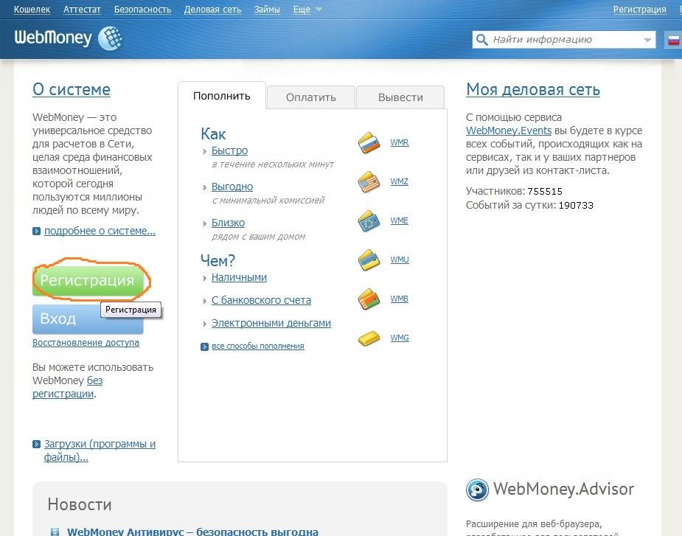Click the arrow bullet before 'Близко'

coord(204,223)
